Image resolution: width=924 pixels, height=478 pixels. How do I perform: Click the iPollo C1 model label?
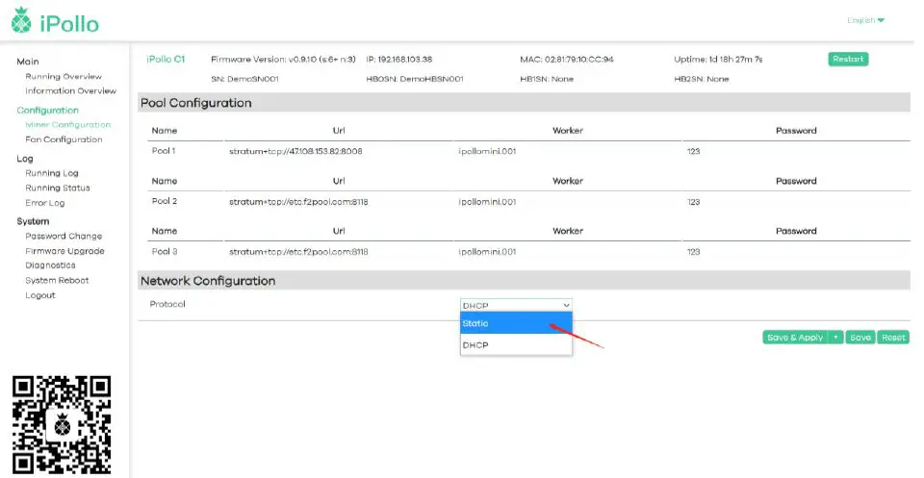[166, 59]
